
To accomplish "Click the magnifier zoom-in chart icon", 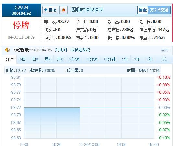I will tap(165, 60).
